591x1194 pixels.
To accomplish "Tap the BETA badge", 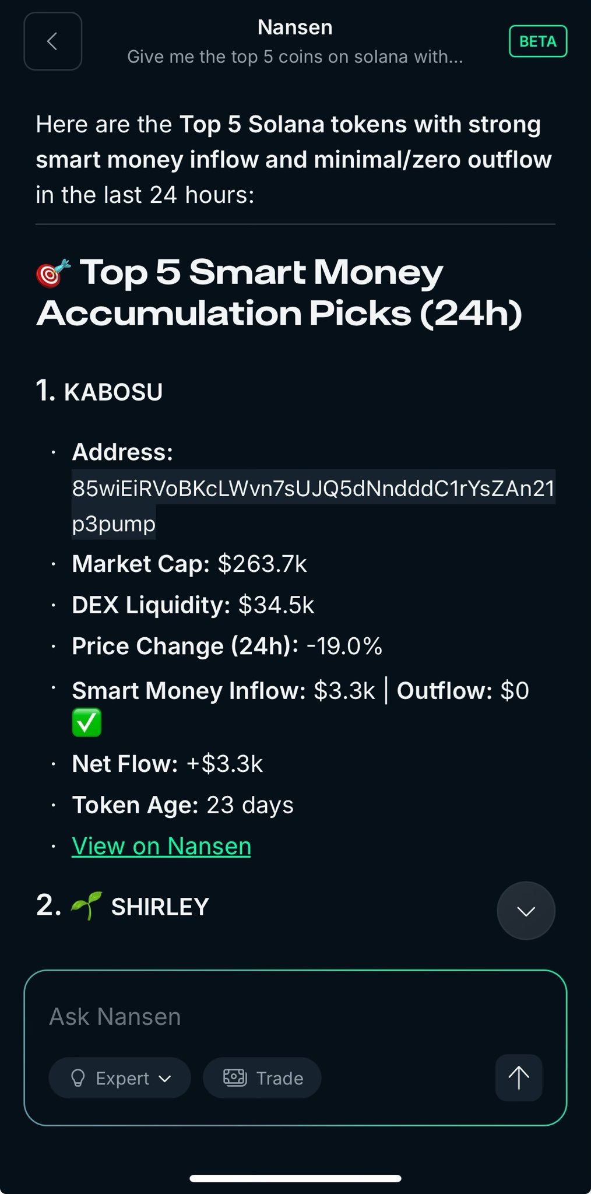I will tap(537, 41).
